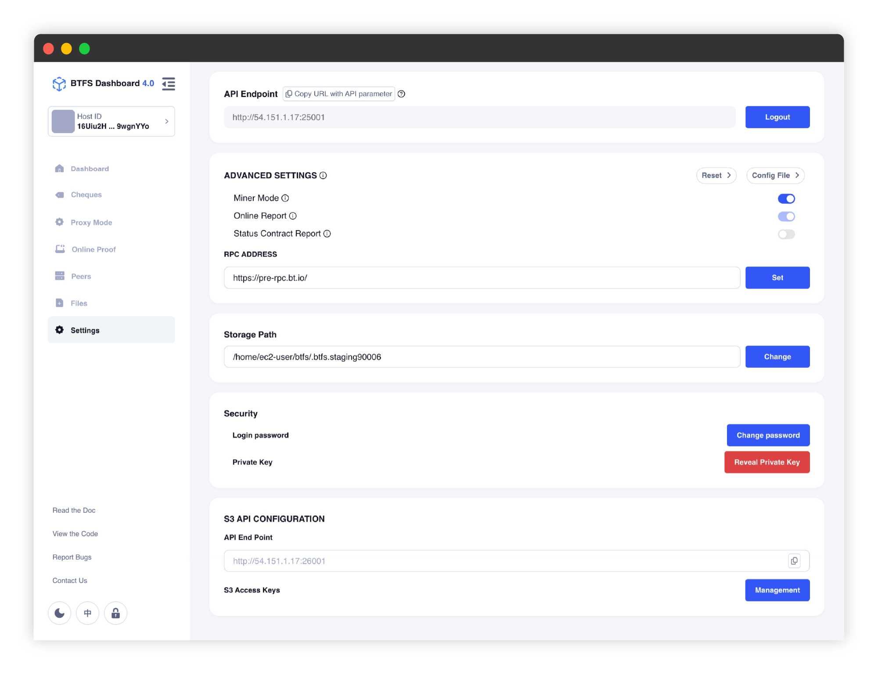Screen dimensions: 878x674
Task: Expand the Host ID selector chevron
Action: (167, 121)
